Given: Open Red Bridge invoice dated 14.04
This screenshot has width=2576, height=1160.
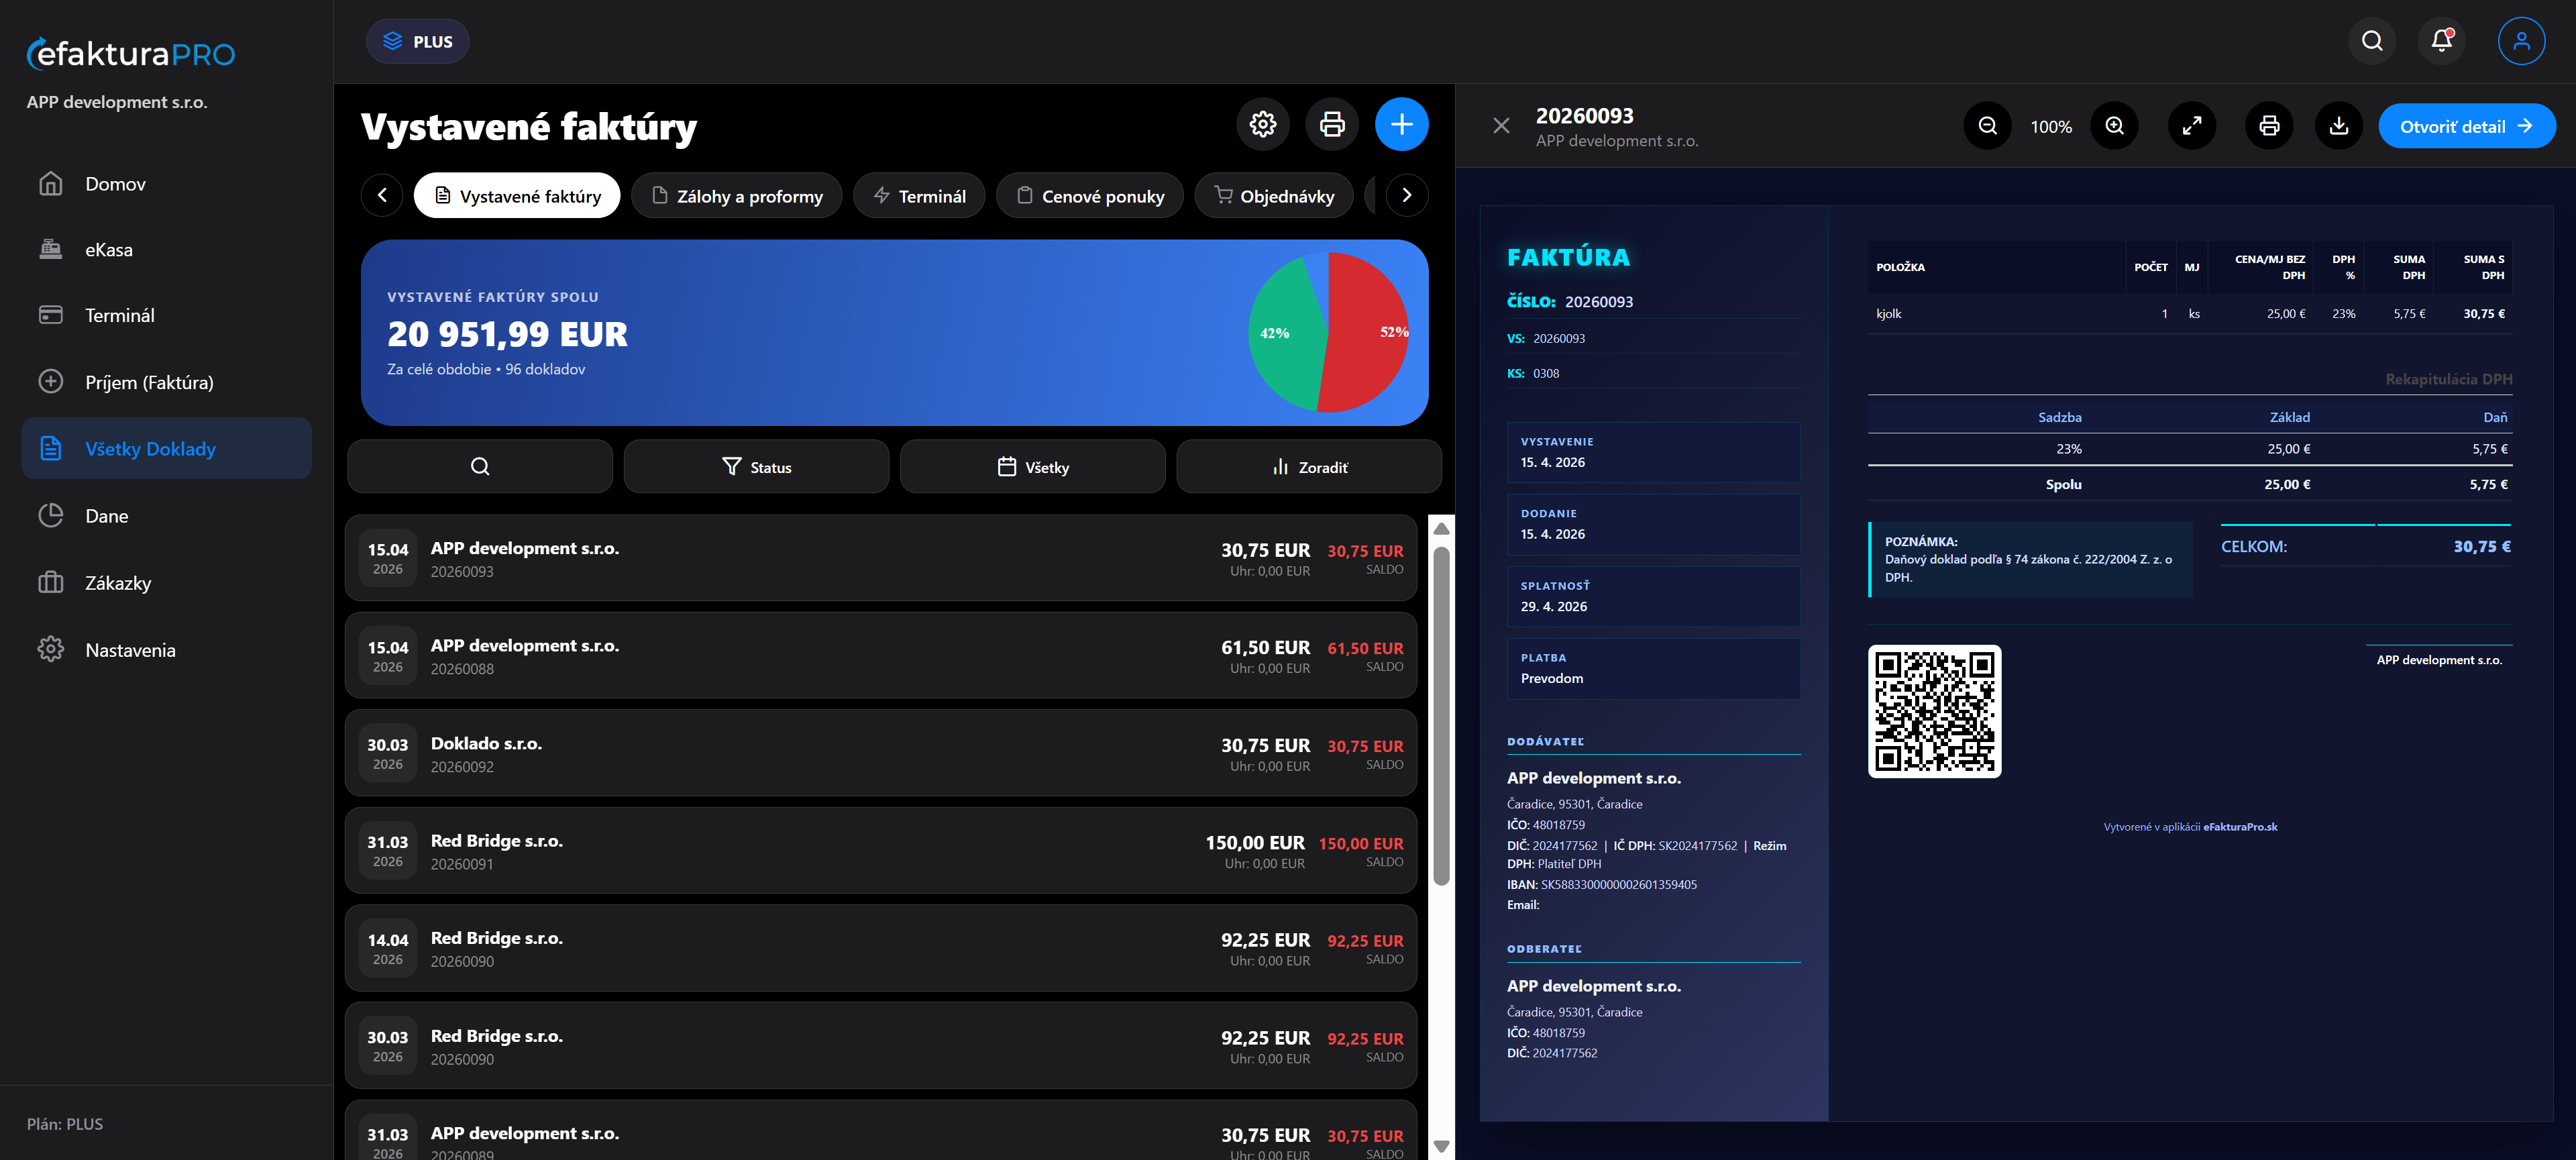Looking at the screenshot, I should click(880, 948).
